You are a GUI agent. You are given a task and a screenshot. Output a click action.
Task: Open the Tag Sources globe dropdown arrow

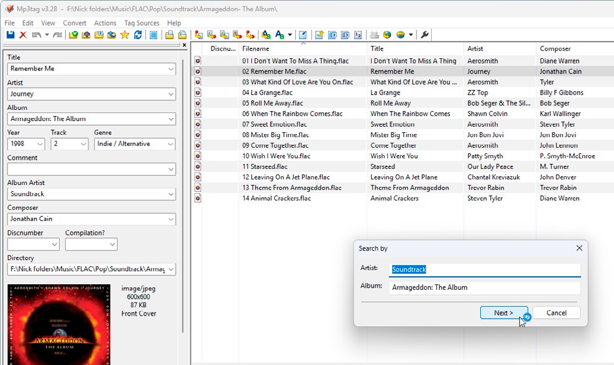coord(411,35)
